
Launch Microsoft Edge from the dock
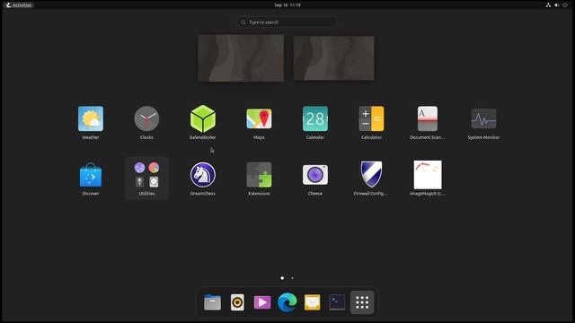287,302
